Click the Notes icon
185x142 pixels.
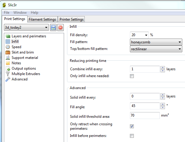pyautogui.click(x=8, y=63)
